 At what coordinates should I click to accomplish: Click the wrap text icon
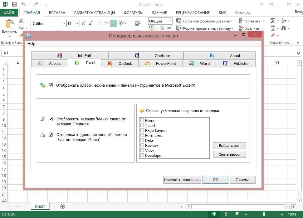coord(138,24)
